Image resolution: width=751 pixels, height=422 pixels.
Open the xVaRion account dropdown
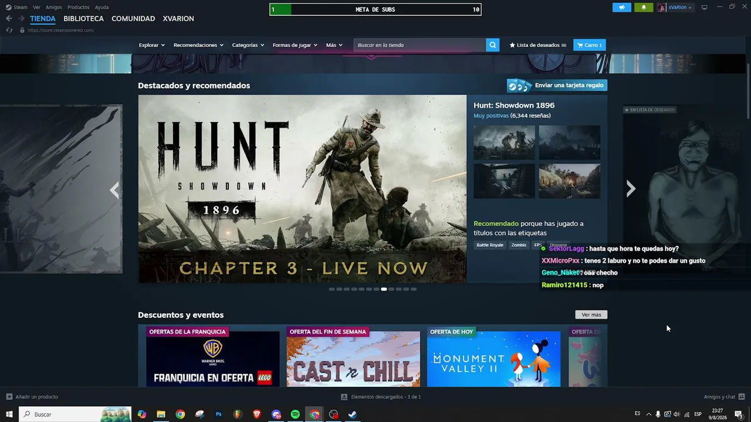pos(675,8)
